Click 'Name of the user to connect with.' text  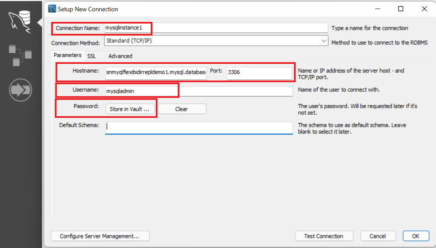coord(339,90)
